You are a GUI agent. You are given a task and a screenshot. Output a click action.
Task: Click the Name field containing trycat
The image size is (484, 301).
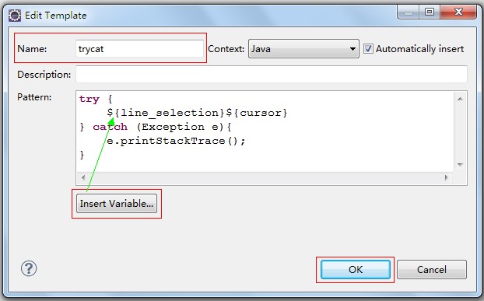click(x=139, y=49)
